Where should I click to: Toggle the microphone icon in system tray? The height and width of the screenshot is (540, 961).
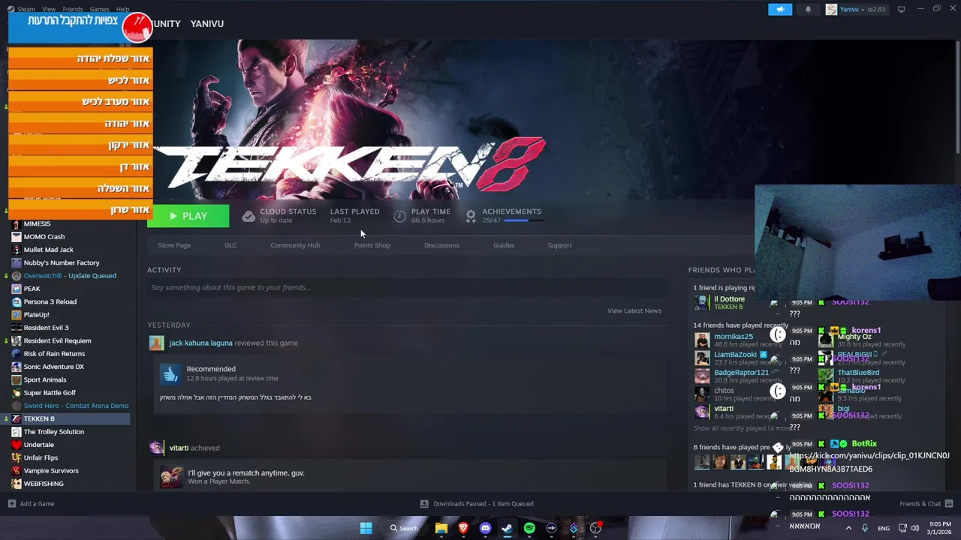[865, 528]
